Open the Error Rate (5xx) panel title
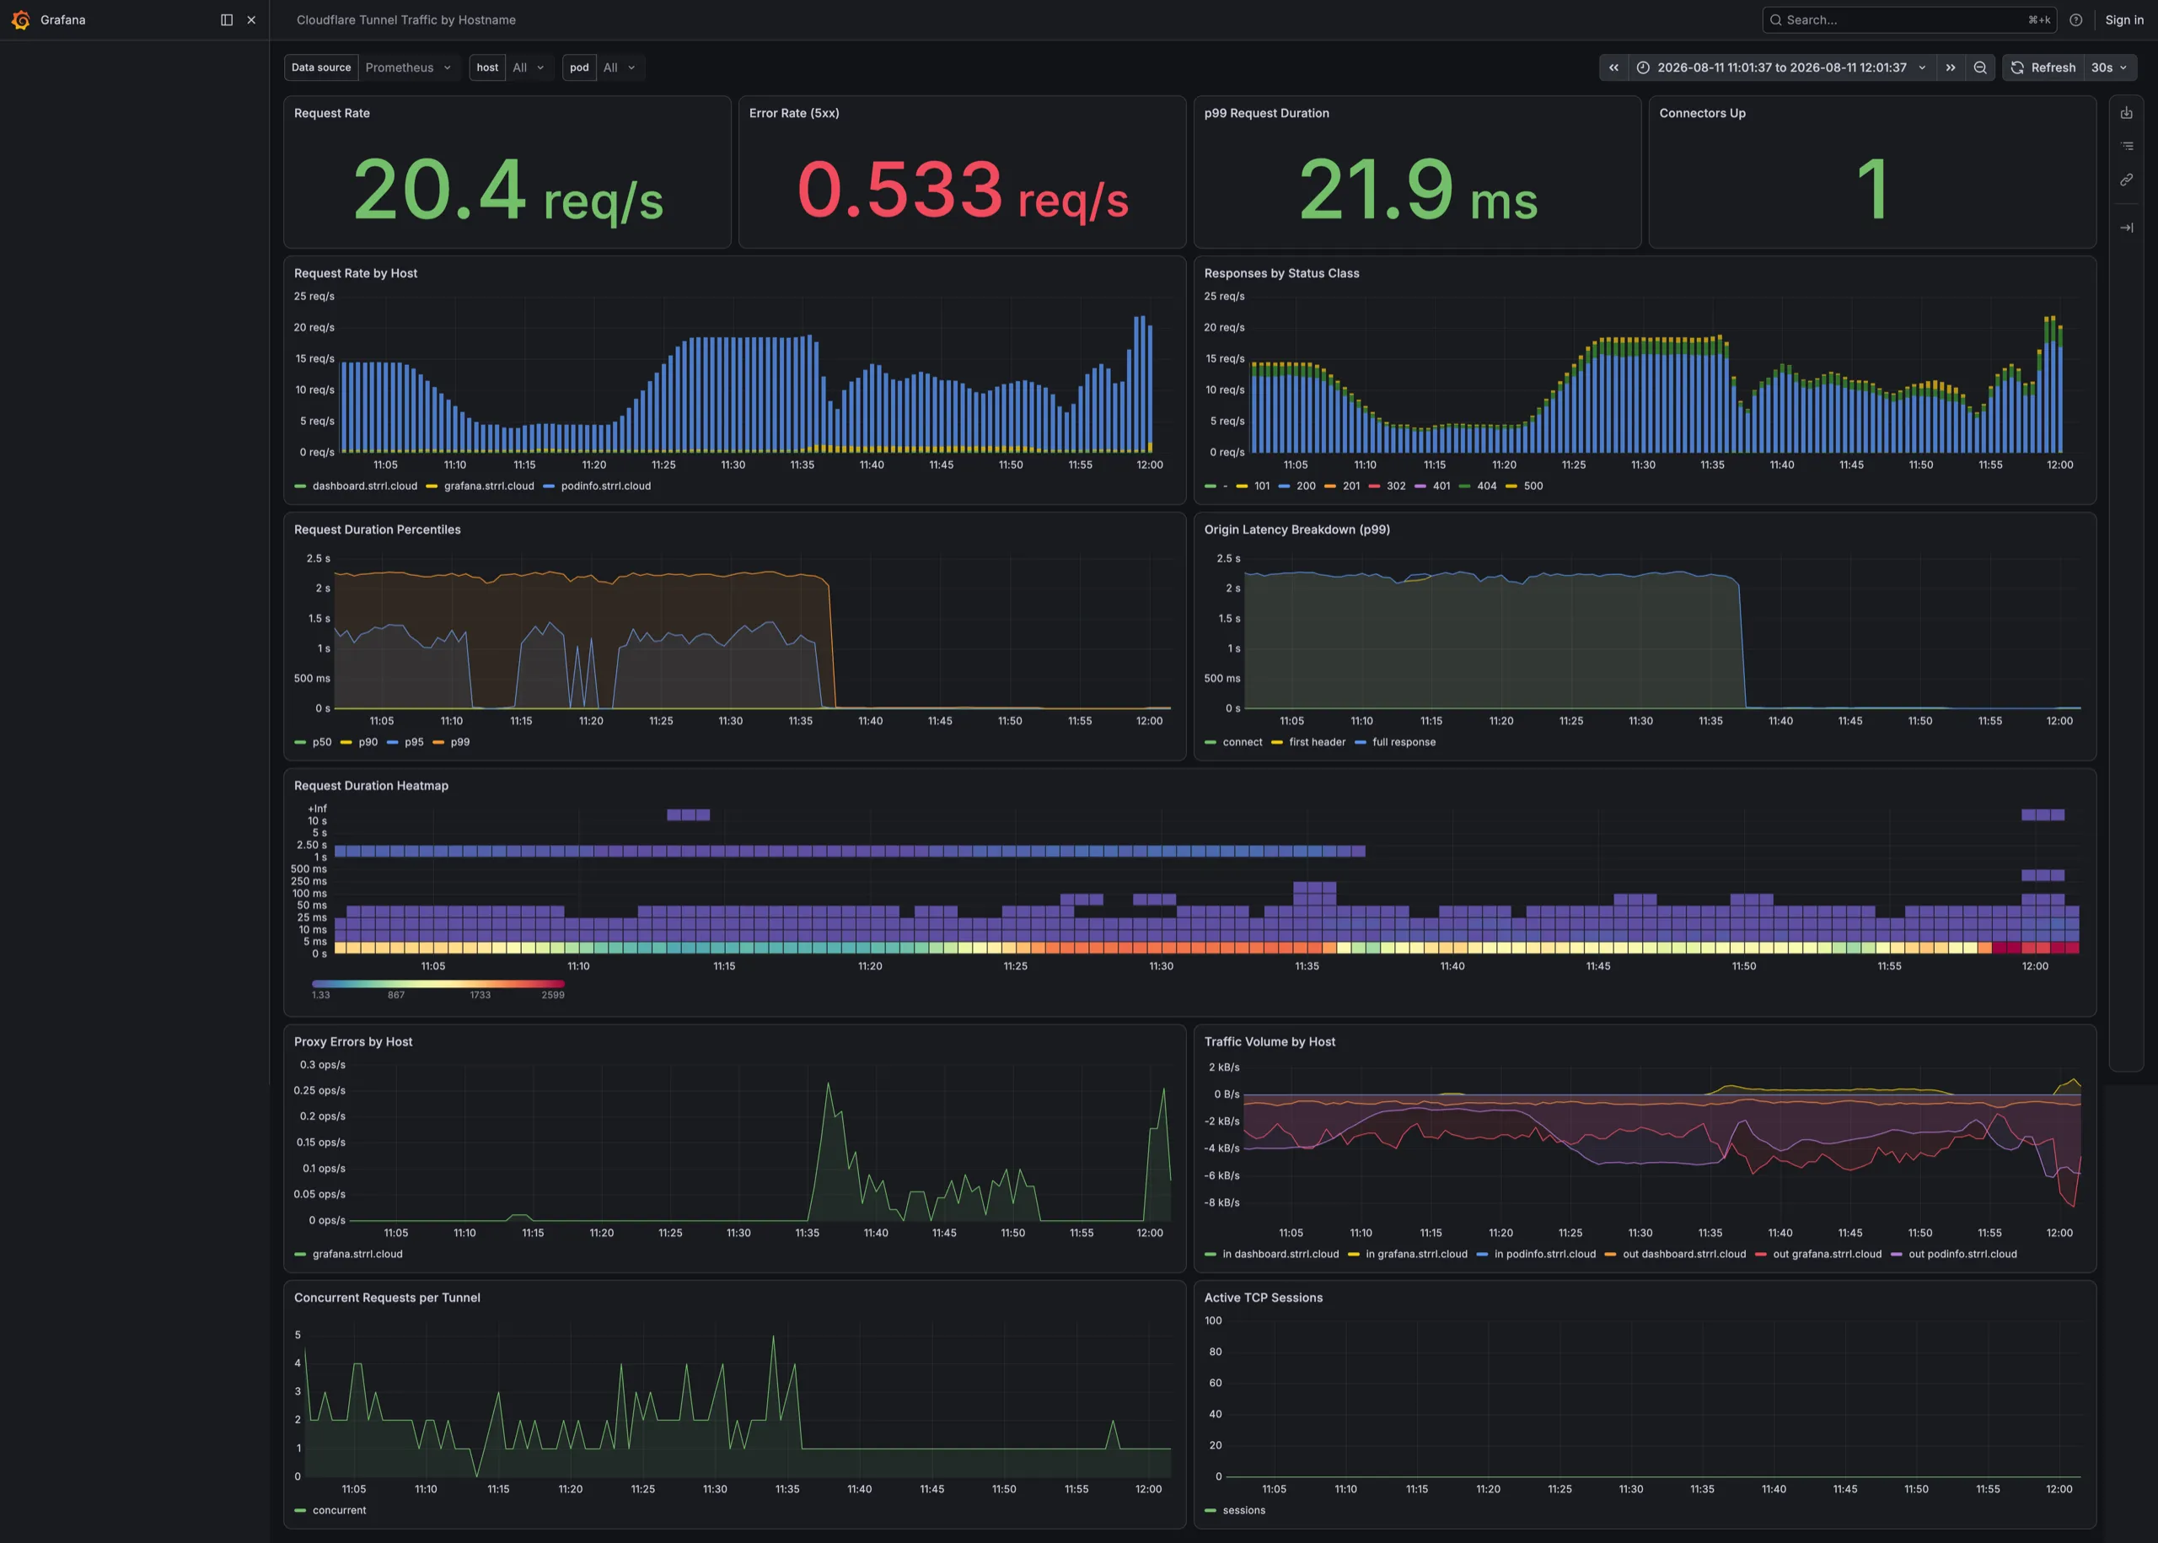2158x1543 pixels. 794,113
